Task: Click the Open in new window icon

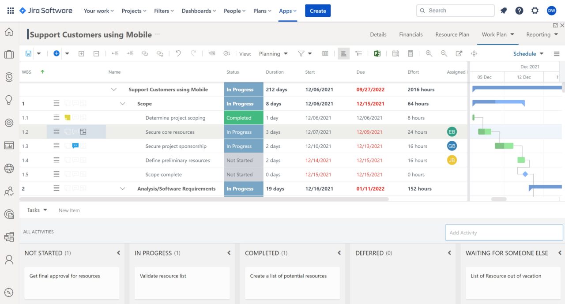Action: pos(459,53)
